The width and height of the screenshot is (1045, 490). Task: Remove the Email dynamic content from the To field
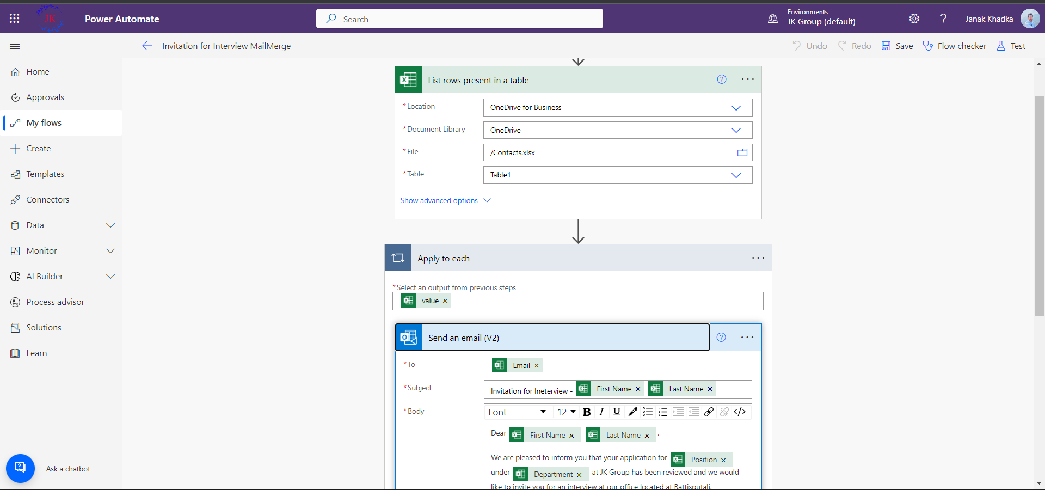(x=536, y=365)
